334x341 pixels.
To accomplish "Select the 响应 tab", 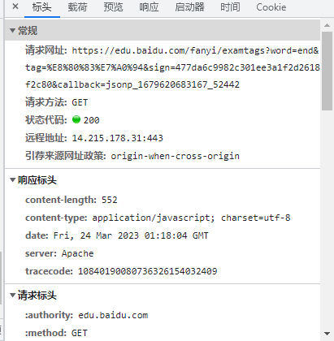I will pyautogui.click(x=149, y=7).
